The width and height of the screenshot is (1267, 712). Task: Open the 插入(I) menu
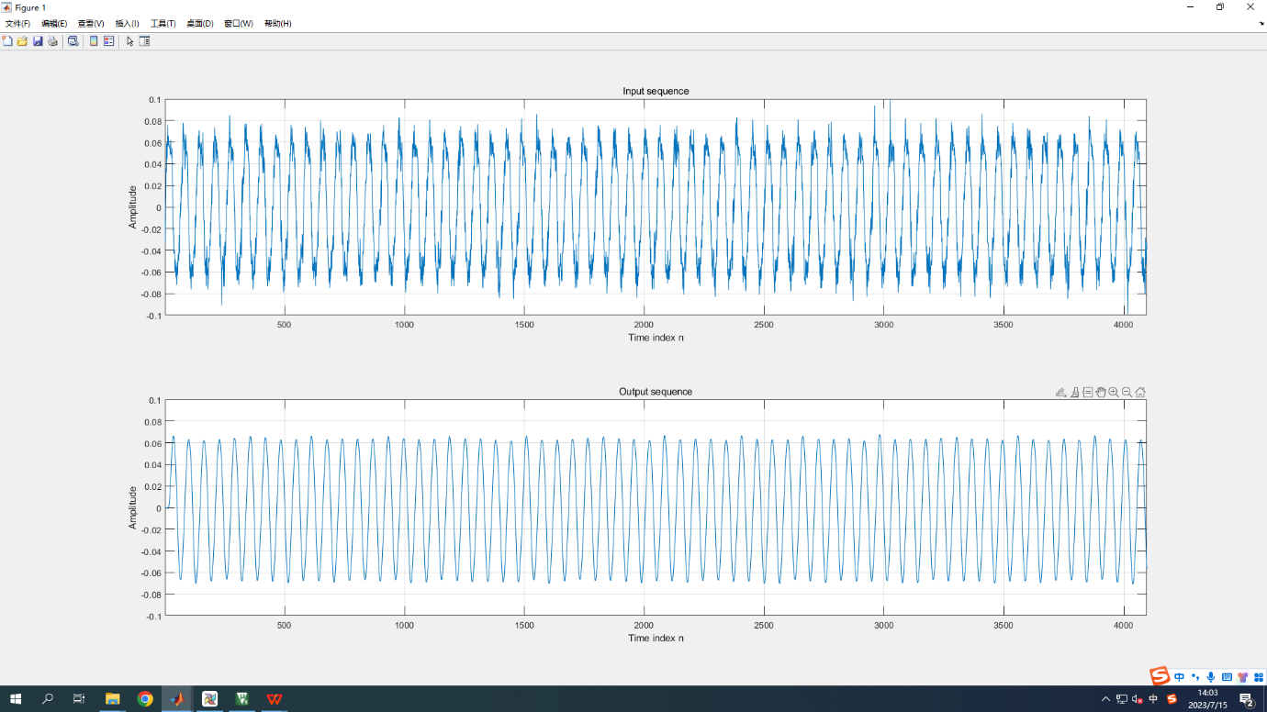point(127,23)
